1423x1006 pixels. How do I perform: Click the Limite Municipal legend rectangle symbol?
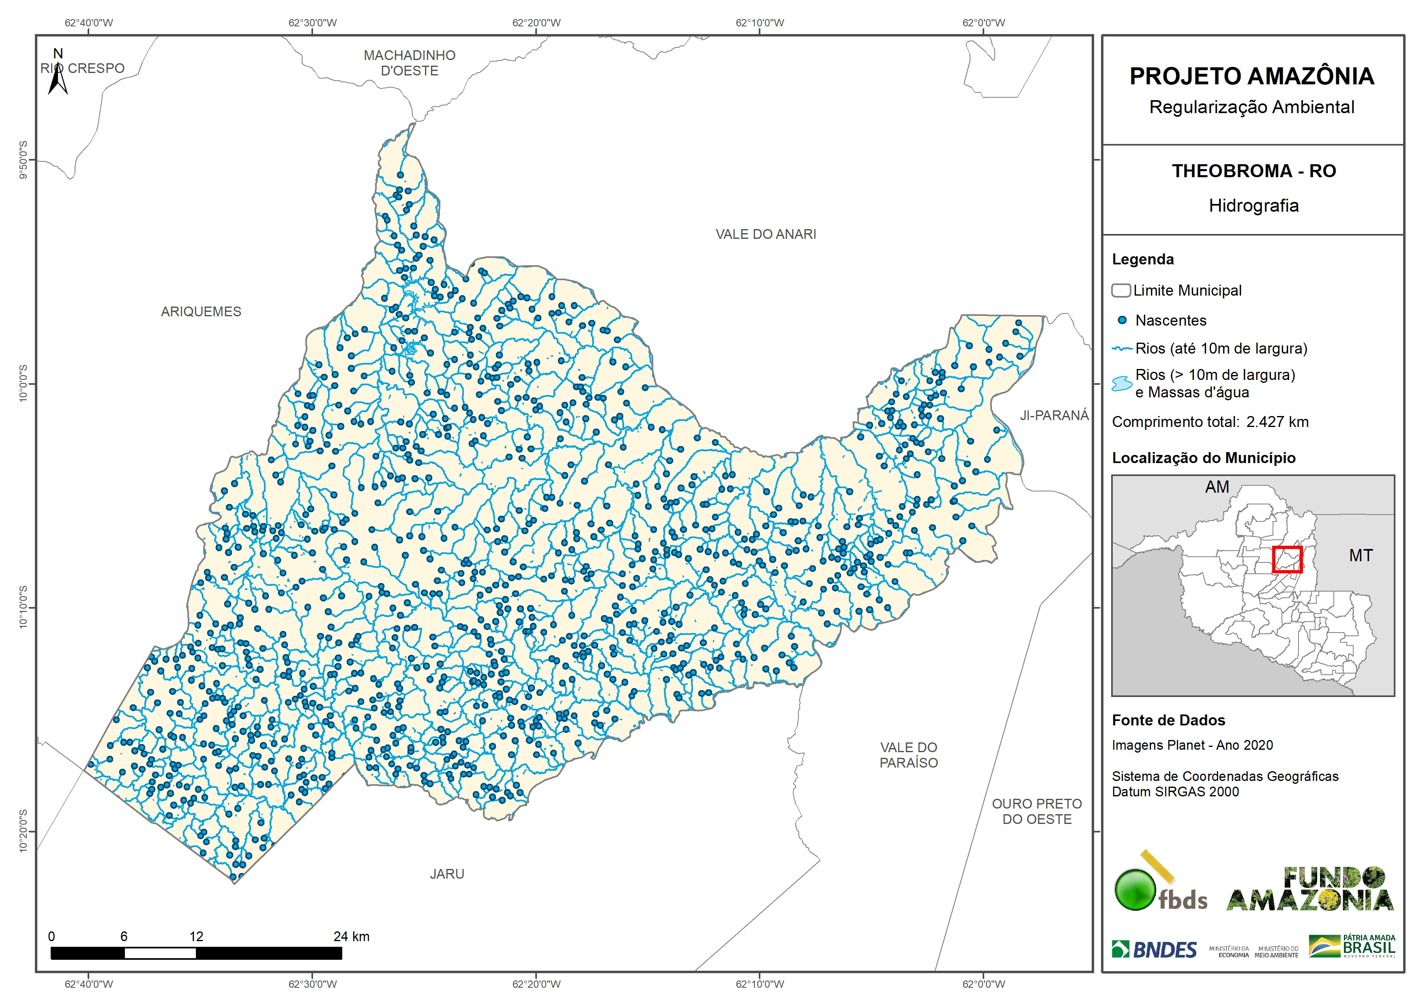click(1120, 291)
